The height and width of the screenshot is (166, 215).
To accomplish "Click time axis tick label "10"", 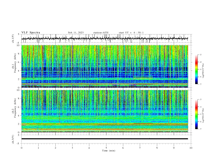I will point(191,148).
